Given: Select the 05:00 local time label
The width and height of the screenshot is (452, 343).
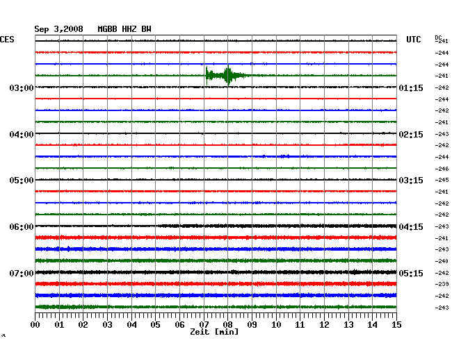Looking at the screenshot, I should pyautogui.click(x=22, y=181).
